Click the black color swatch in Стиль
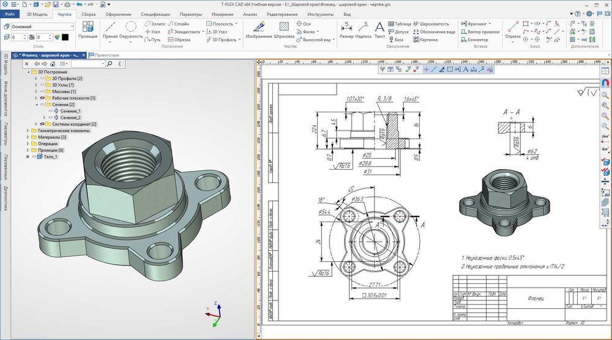Screen dimensions: 612x340 65,37
